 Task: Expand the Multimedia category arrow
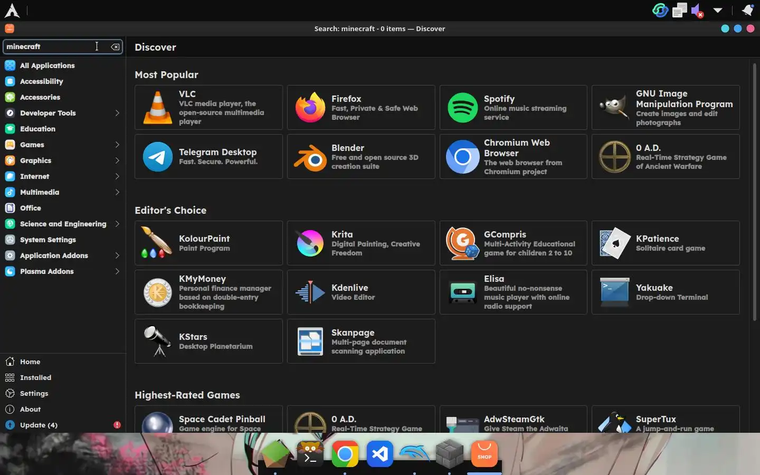(x=117, y=192)
